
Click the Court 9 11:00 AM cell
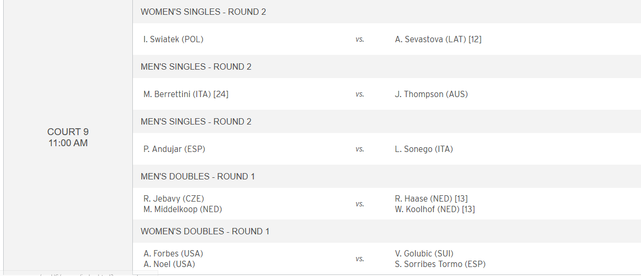68,137
